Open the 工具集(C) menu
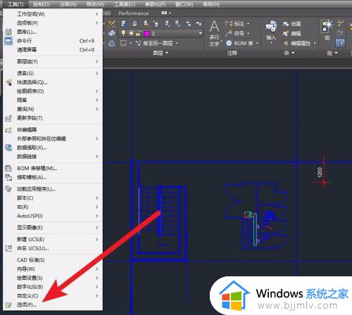Screen dimensions: 352x315 click(x=125, y=4)
